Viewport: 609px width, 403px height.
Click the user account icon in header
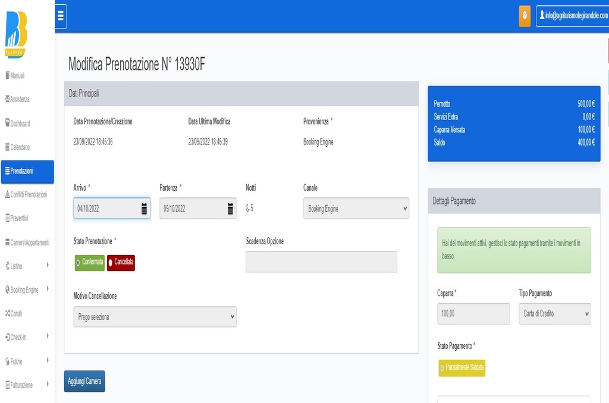pos(542,16)
